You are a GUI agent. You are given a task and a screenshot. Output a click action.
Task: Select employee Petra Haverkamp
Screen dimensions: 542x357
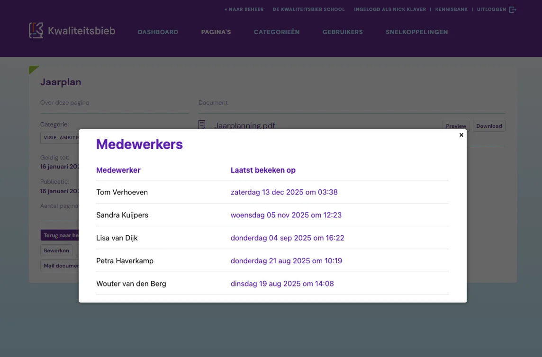coord(125,260)
